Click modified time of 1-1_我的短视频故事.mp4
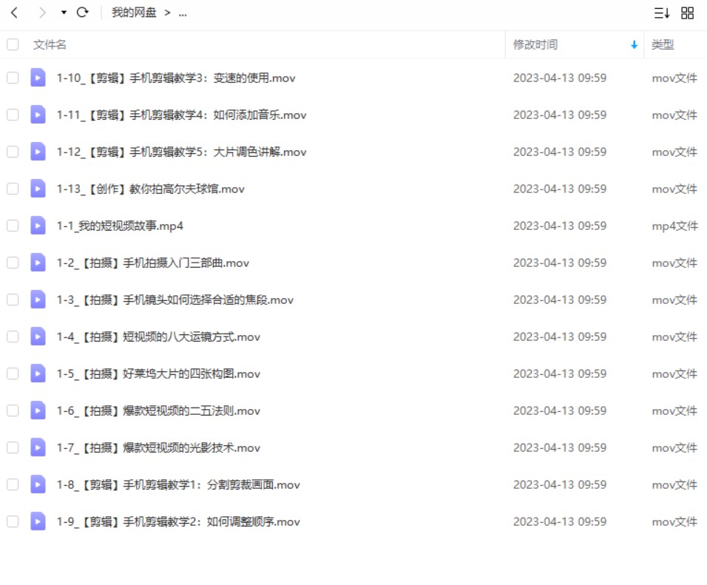This screenshot has height=585, width=707. pyautogui.click(x=560, y=226)
